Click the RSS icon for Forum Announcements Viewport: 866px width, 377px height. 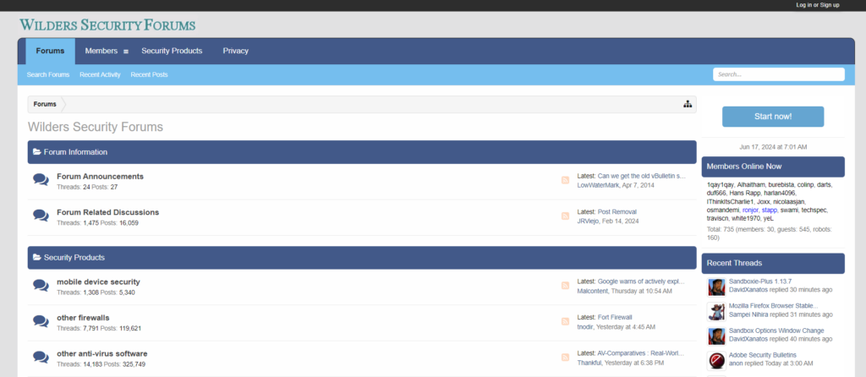point(565,180)
